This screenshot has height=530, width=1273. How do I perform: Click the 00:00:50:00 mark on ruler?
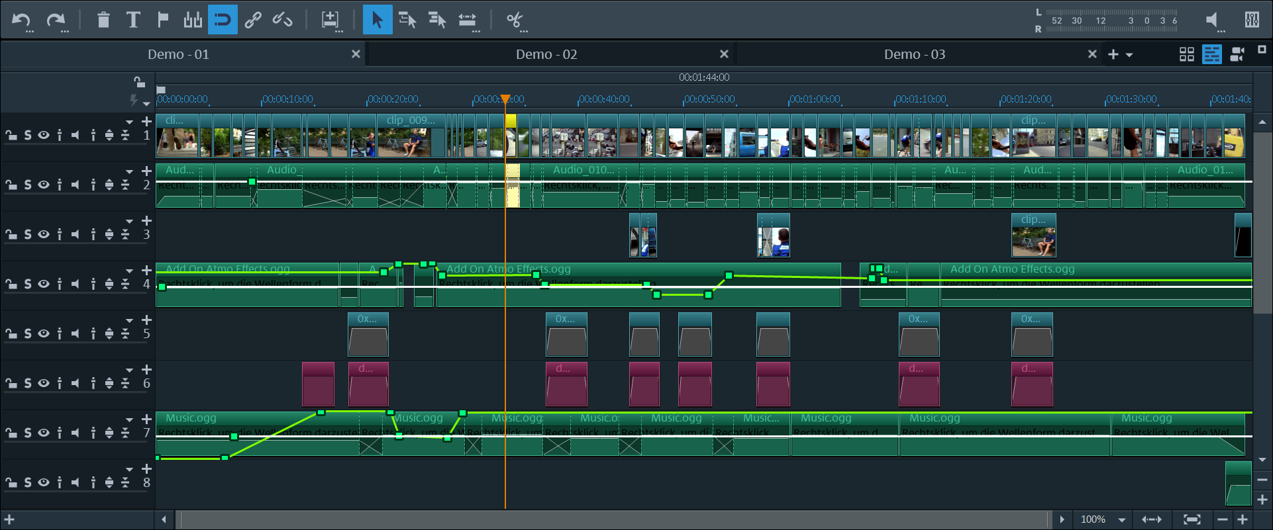[709, 100]
